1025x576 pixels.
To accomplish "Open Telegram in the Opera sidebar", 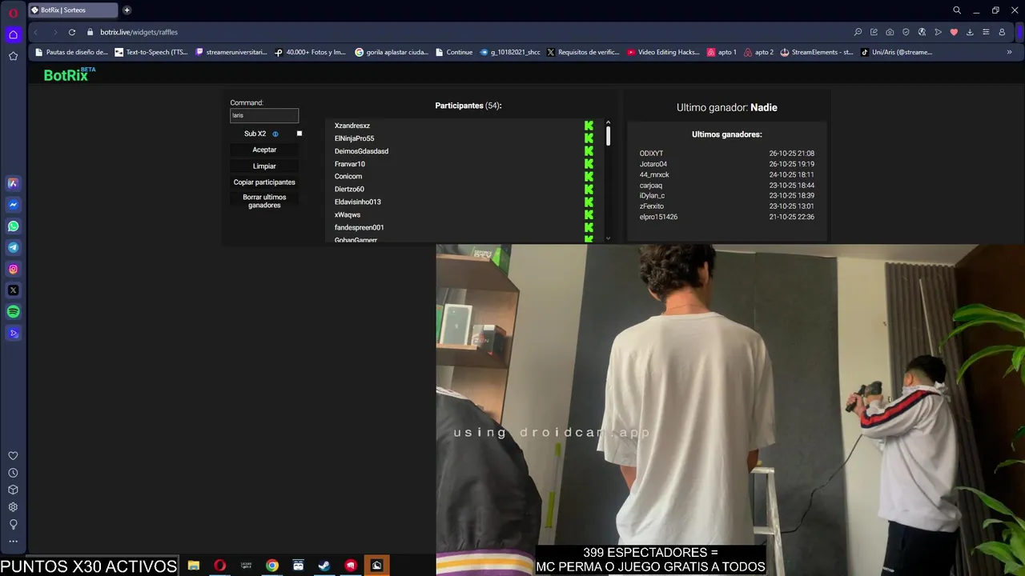I will (x=13, y=248).
